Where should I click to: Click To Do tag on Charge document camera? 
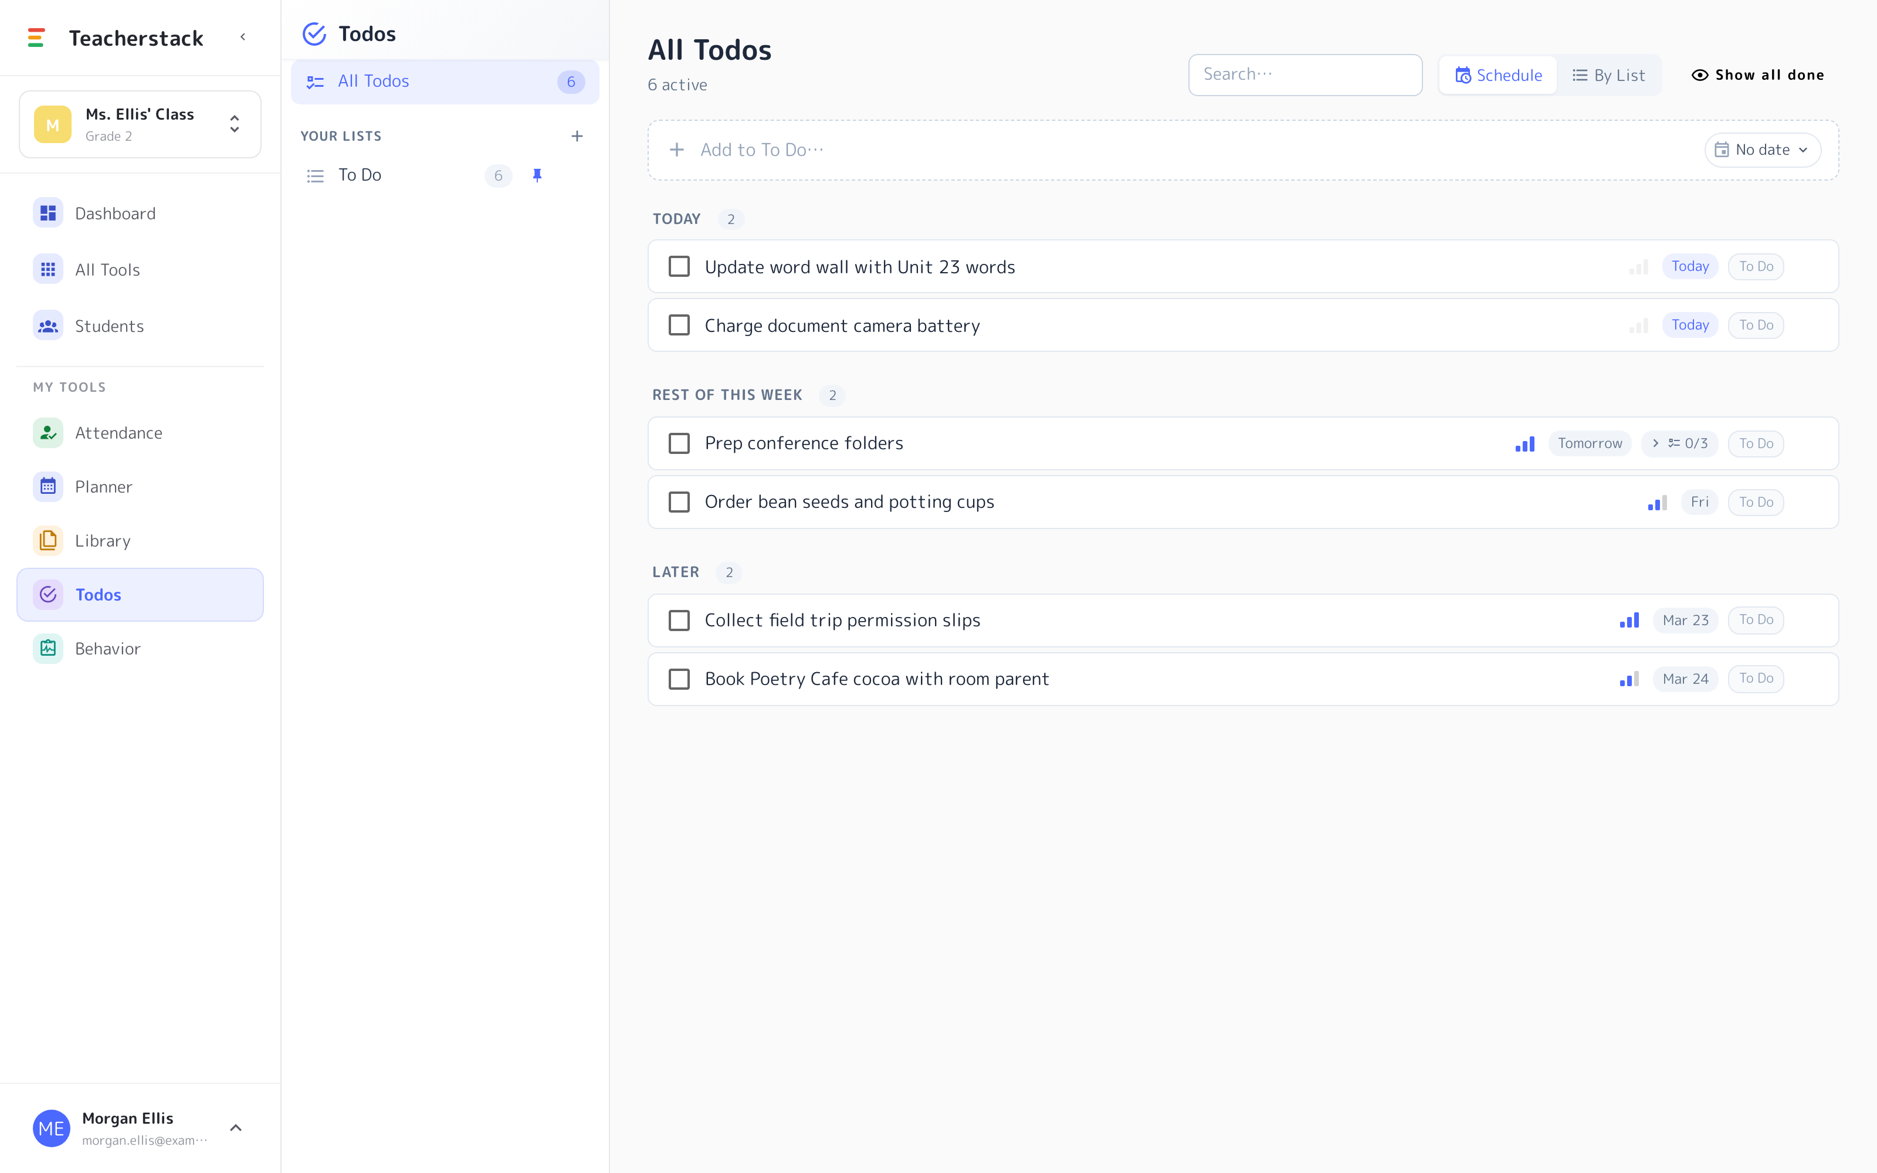click(x=1755, y=325)
